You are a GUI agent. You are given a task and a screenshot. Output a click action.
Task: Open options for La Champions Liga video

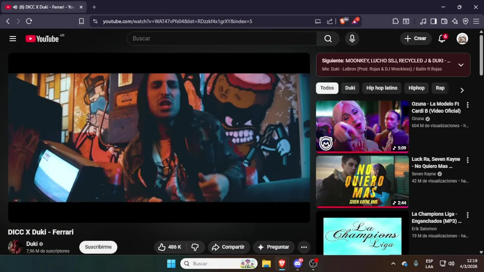[467, 215]
